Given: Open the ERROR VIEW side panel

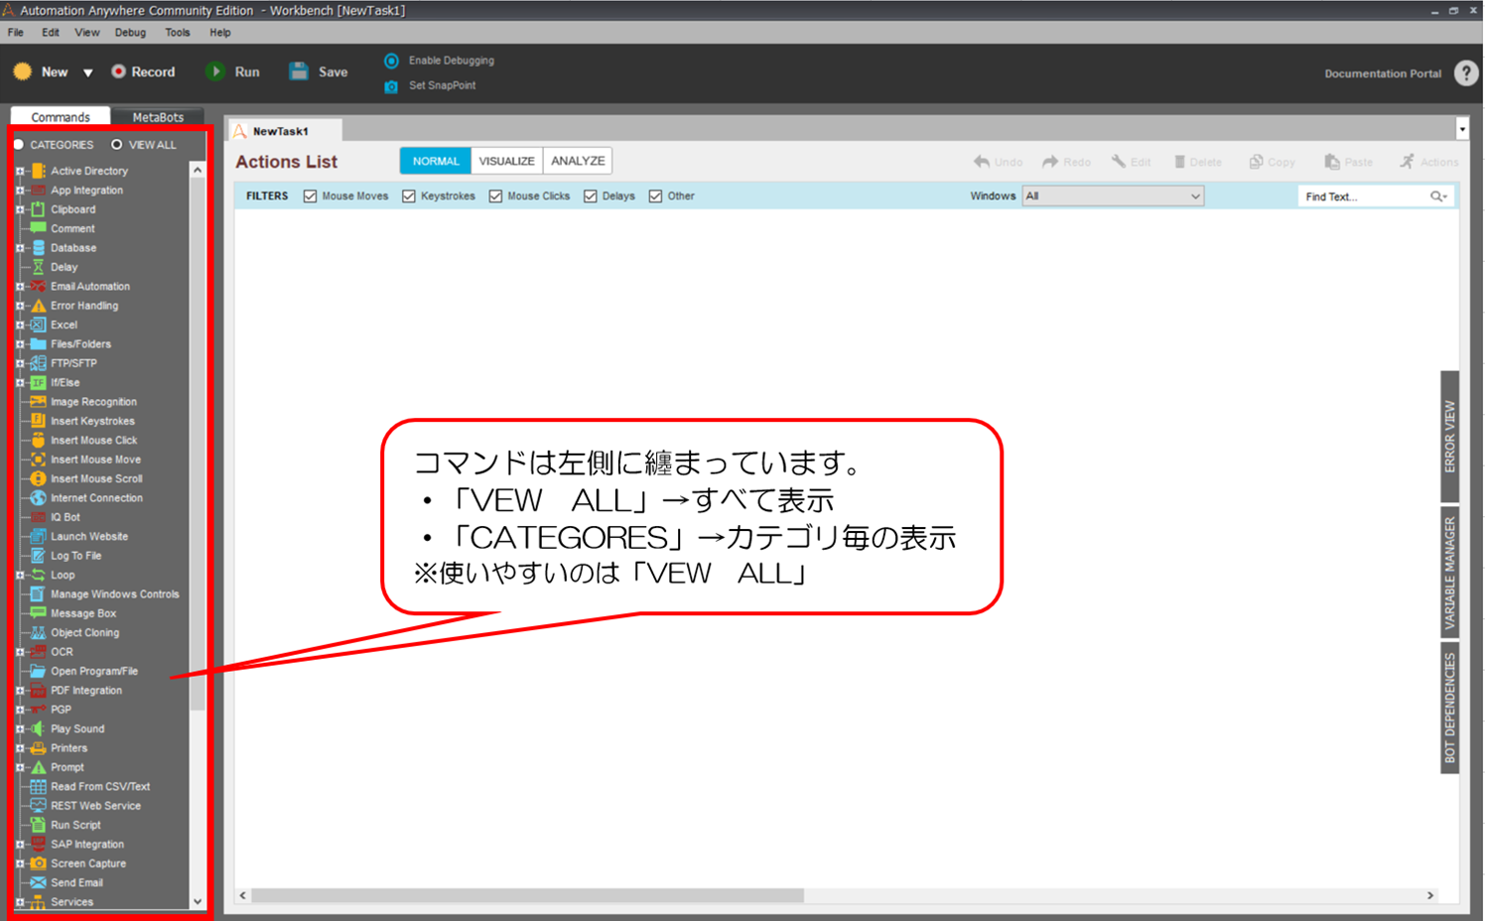Looking at the screenshot, I should click(x=1449, y=436).
